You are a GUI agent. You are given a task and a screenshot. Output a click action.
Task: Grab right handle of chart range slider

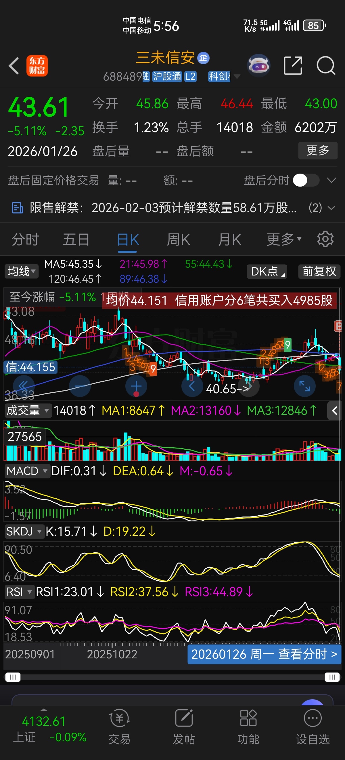tap(332, 677)
